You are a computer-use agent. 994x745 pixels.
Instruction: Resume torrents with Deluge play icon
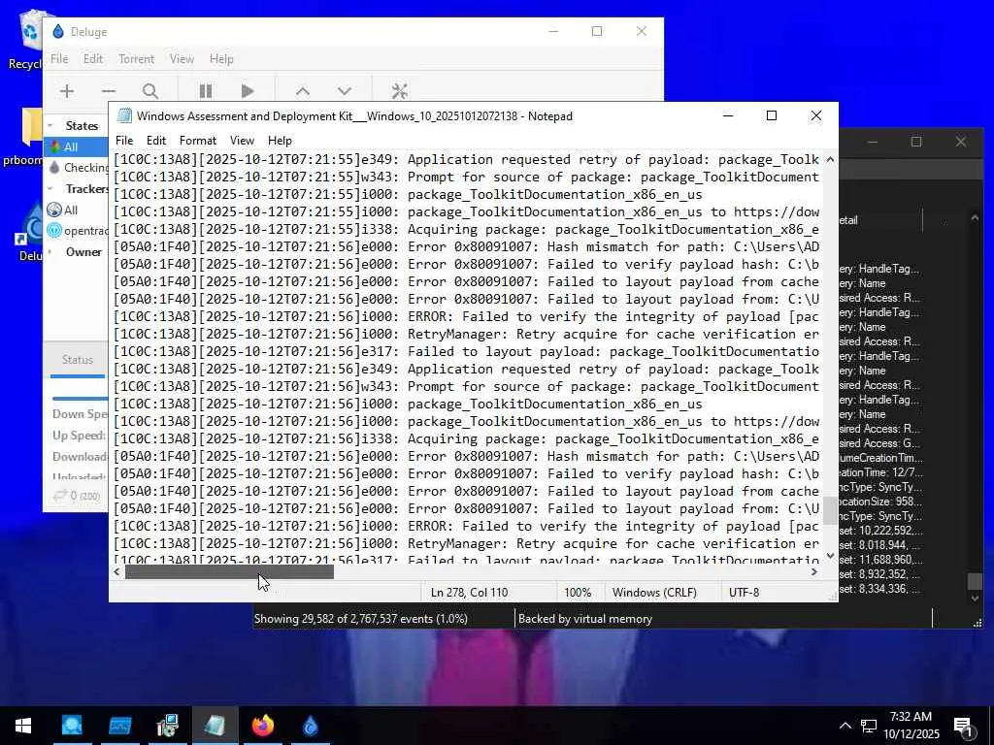tap(248, 91)
